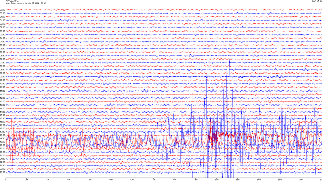Screen dimensions: 322x181
Task: Select the 17:00 trace time label
Action: [2, 128]
